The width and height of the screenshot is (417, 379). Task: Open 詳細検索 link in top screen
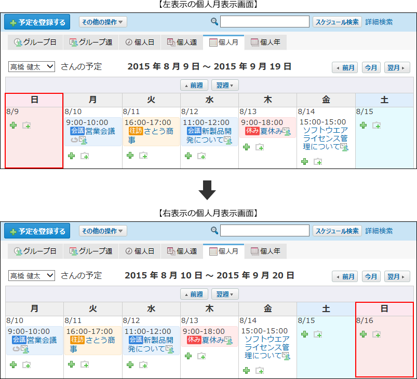tap(379, 22)
